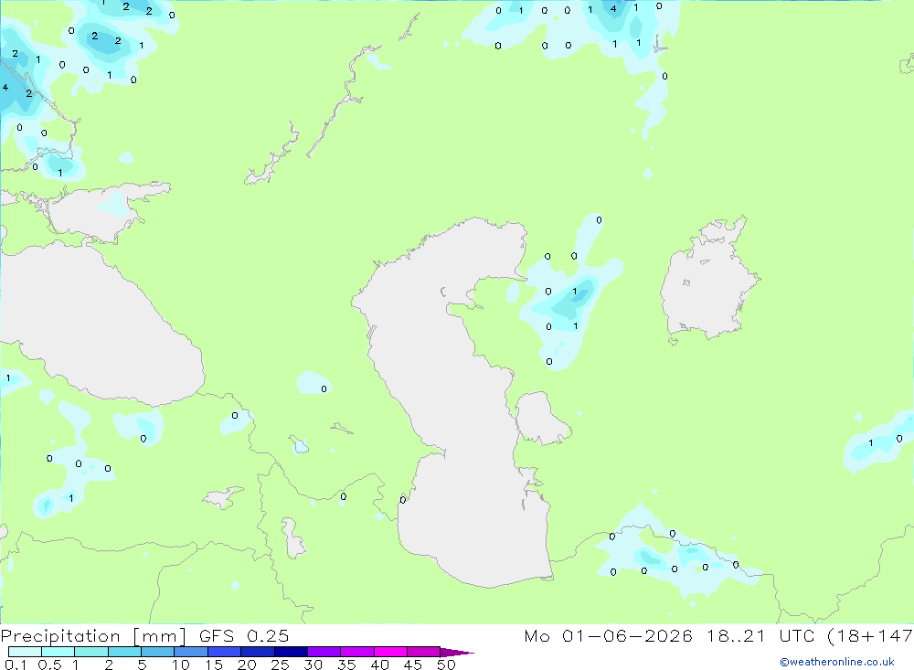Choose the legend swatch between 5 and 10
914x670 pixels.
[x=158, y=652]
